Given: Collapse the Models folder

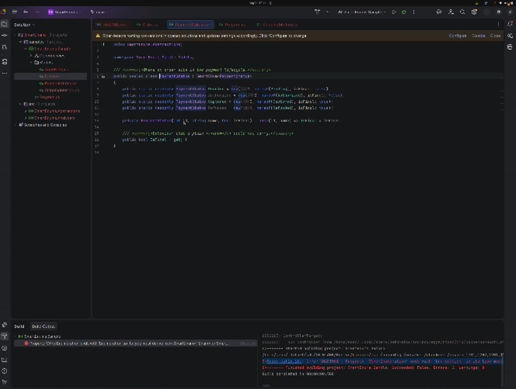Looking at the screenshot, I should [x=31, y=63].
